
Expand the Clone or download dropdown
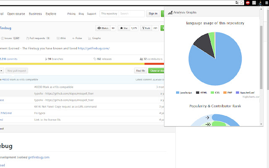click(156, 71)
